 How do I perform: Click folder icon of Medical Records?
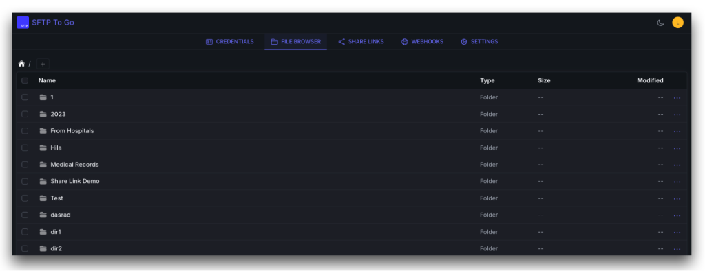coord(43,165)
